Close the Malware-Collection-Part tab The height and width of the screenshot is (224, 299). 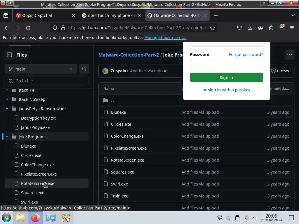205,16
